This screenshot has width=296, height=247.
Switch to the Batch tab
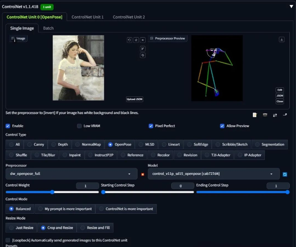[48, 28]
